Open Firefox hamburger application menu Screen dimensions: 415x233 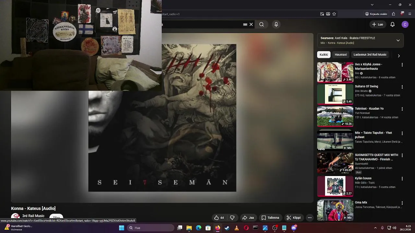tap(410, 14)
